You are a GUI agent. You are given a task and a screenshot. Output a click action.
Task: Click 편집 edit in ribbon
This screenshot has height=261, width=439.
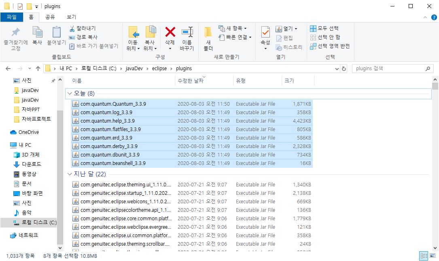[x=284, y=38]
